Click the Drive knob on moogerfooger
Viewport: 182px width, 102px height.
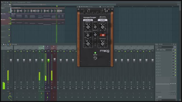pos(95,27)
